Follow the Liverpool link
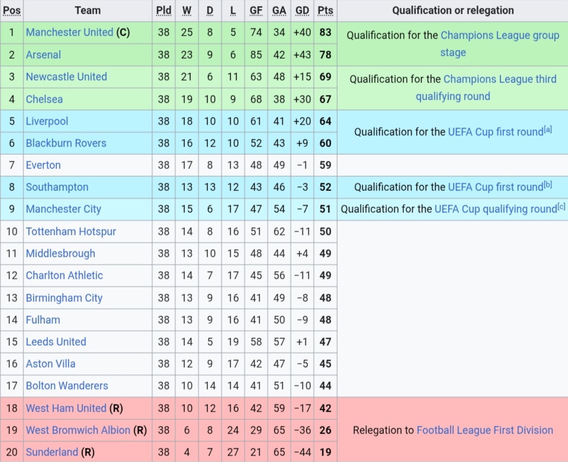 tap(47, 121)
